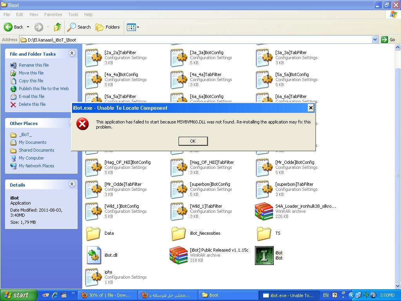
Task: Open the Help menu
Action: 88,15
